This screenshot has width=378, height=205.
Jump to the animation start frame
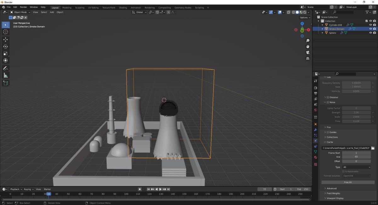click(x=148, y=189)
